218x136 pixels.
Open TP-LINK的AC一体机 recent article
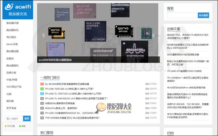coord(188,79)
